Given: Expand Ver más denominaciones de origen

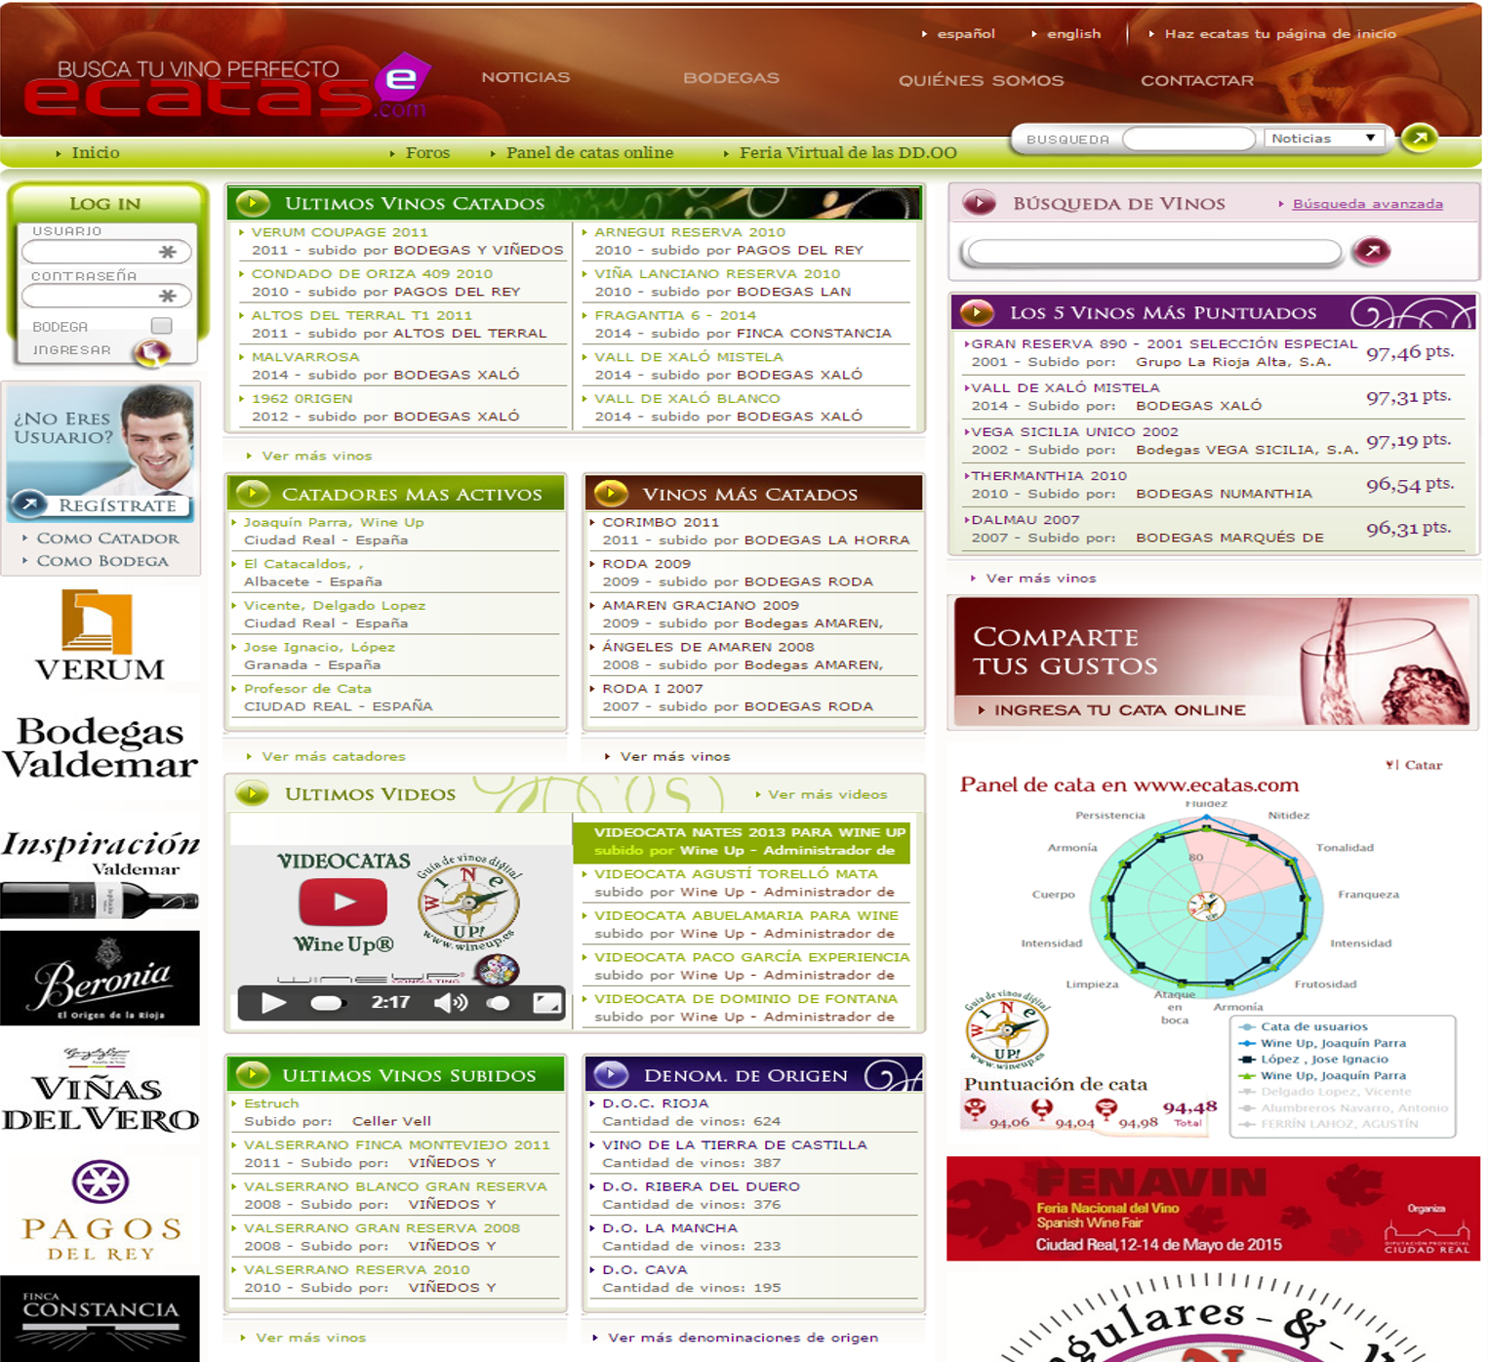Looking at the screenshot, I should coord(742,1338).
